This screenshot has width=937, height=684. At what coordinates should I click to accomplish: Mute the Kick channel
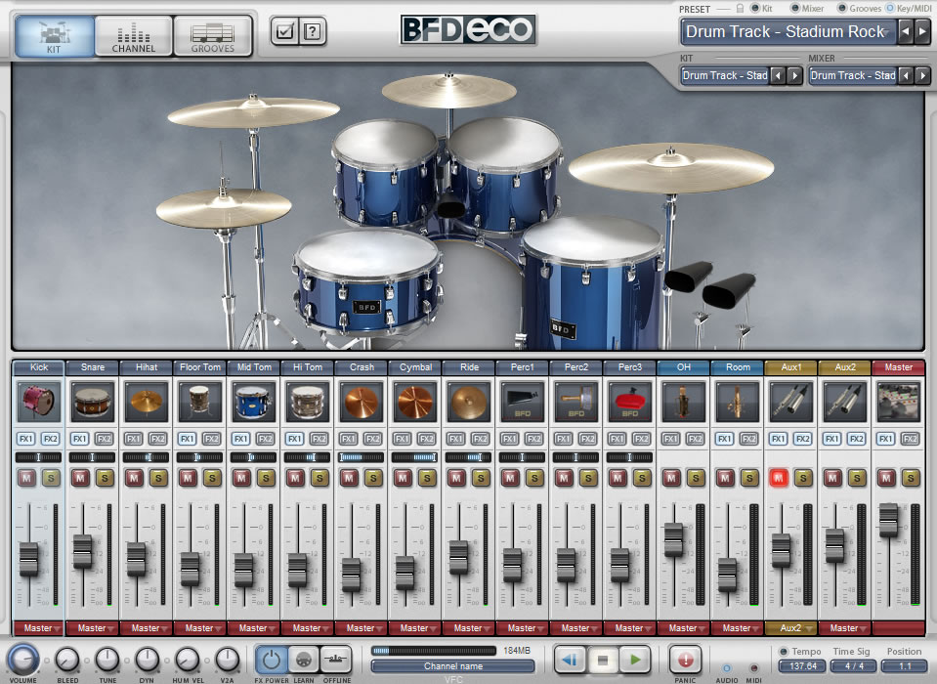26,478
